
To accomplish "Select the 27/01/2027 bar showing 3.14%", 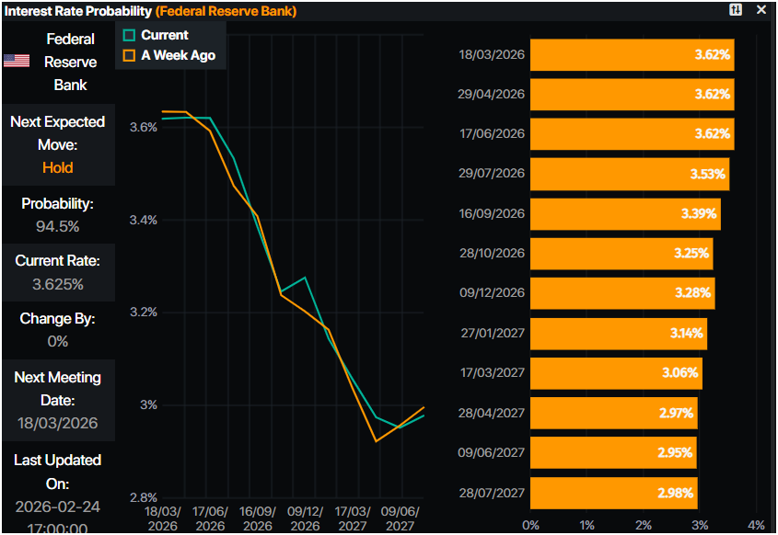I will point(619,333).
